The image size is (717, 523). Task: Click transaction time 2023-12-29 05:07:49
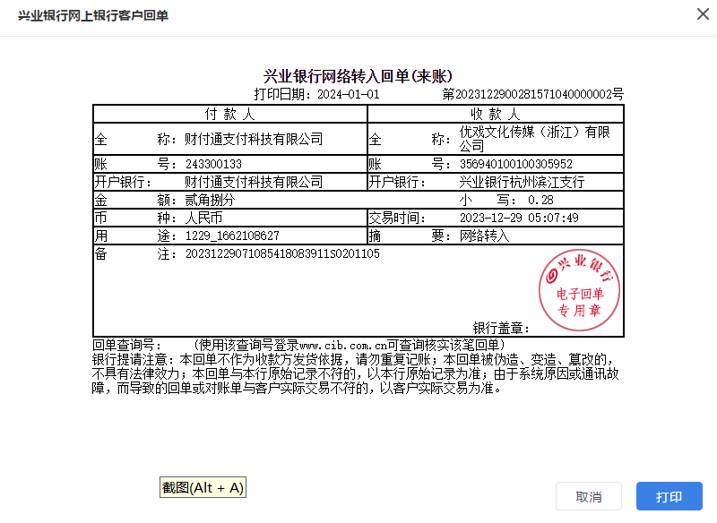[x=519, y=218]
